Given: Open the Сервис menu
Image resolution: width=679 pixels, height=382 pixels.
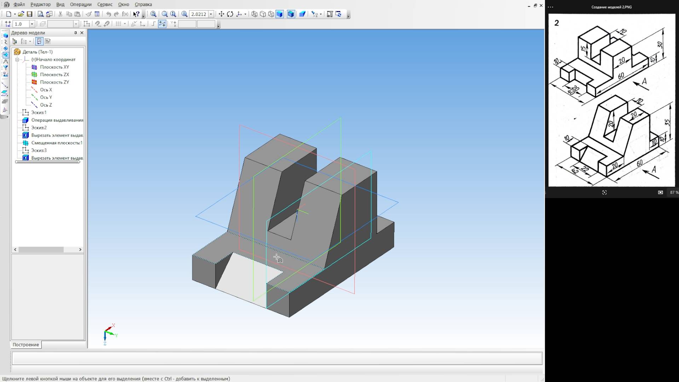Looking at the screenshot, I should pos(105,5).
